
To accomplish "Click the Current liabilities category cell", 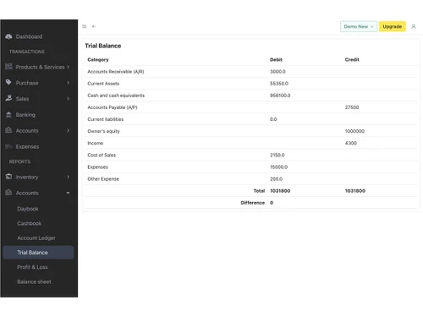I will [x=106, y=119].
